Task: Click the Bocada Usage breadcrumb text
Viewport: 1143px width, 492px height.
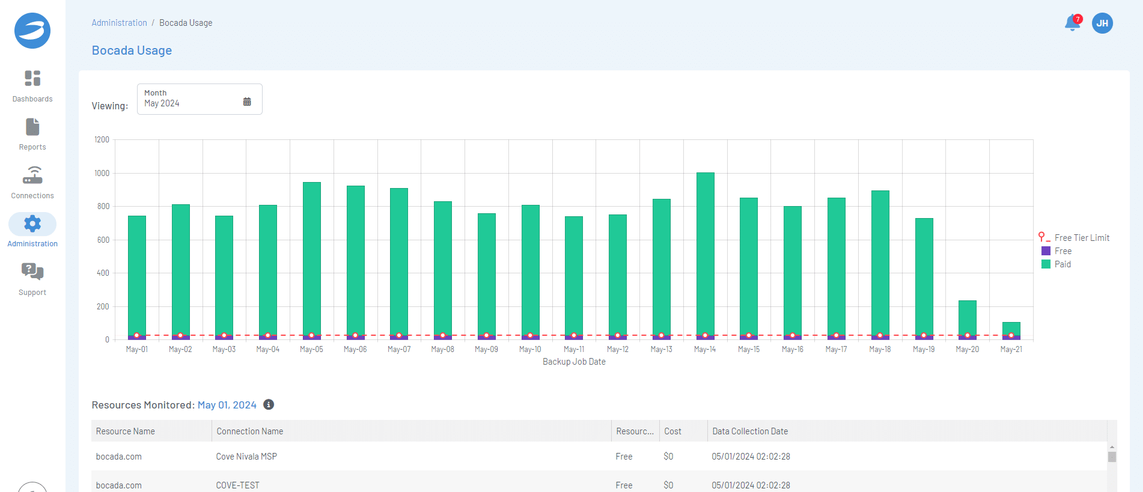Action: tap(186, 23)
